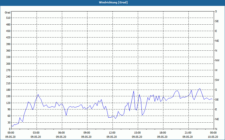Select the 09.05.20 date under 12:00
This screenshot has width=225, height=140.
pos(111,137)
